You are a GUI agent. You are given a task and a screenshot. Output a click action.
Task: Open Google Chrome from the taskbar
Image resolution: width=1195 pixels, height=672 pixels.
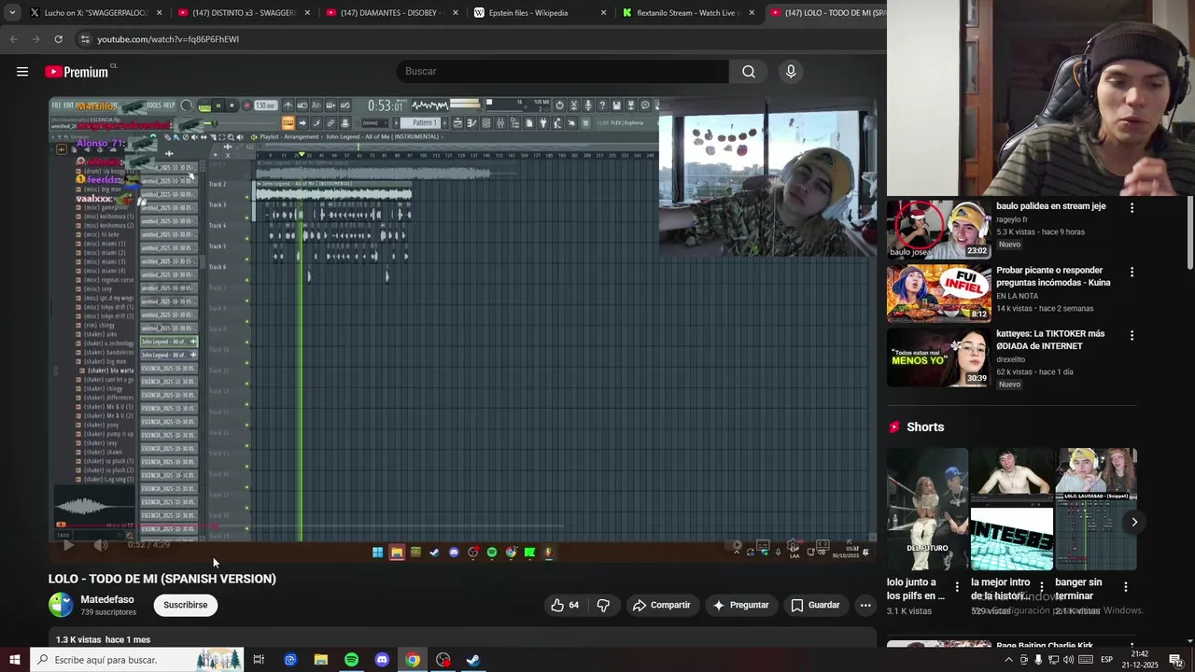[412, 660]
